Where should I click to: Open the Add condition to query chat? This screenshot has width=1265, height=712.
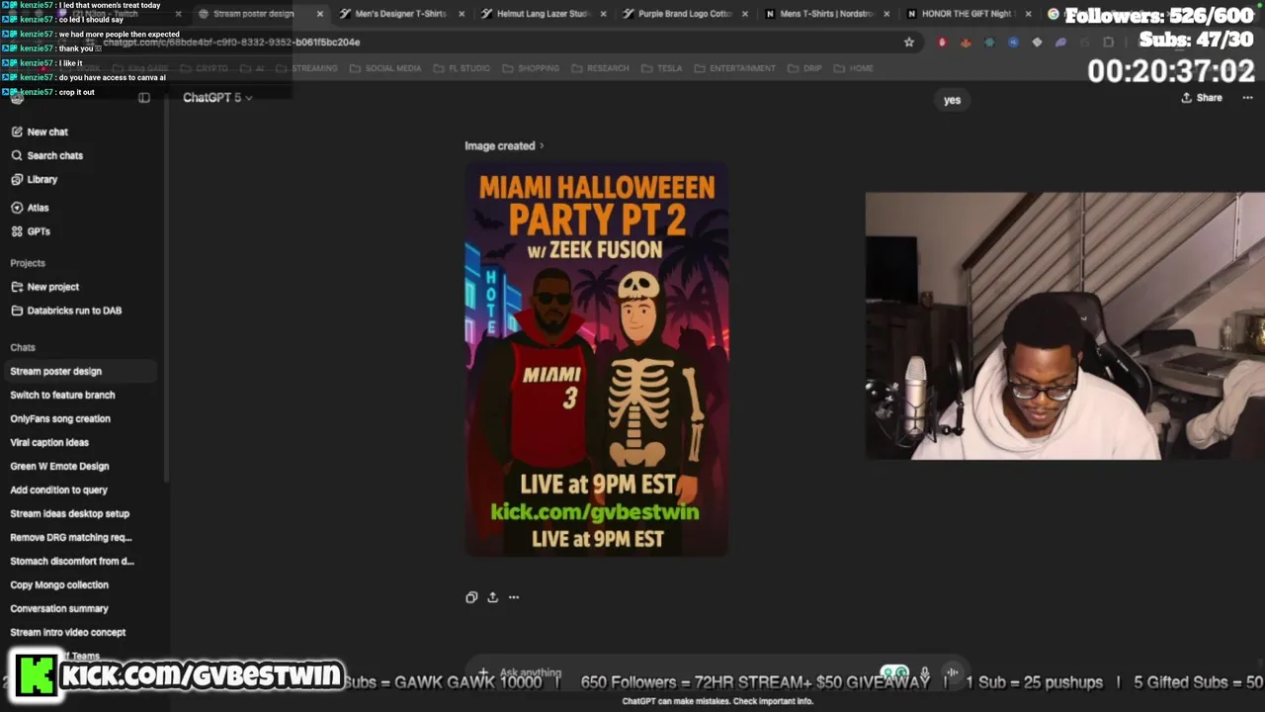79,489
